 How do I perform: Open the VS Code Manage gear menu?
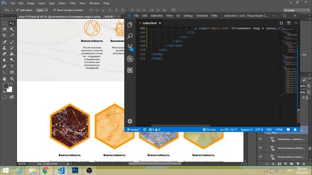coord(130,121)
